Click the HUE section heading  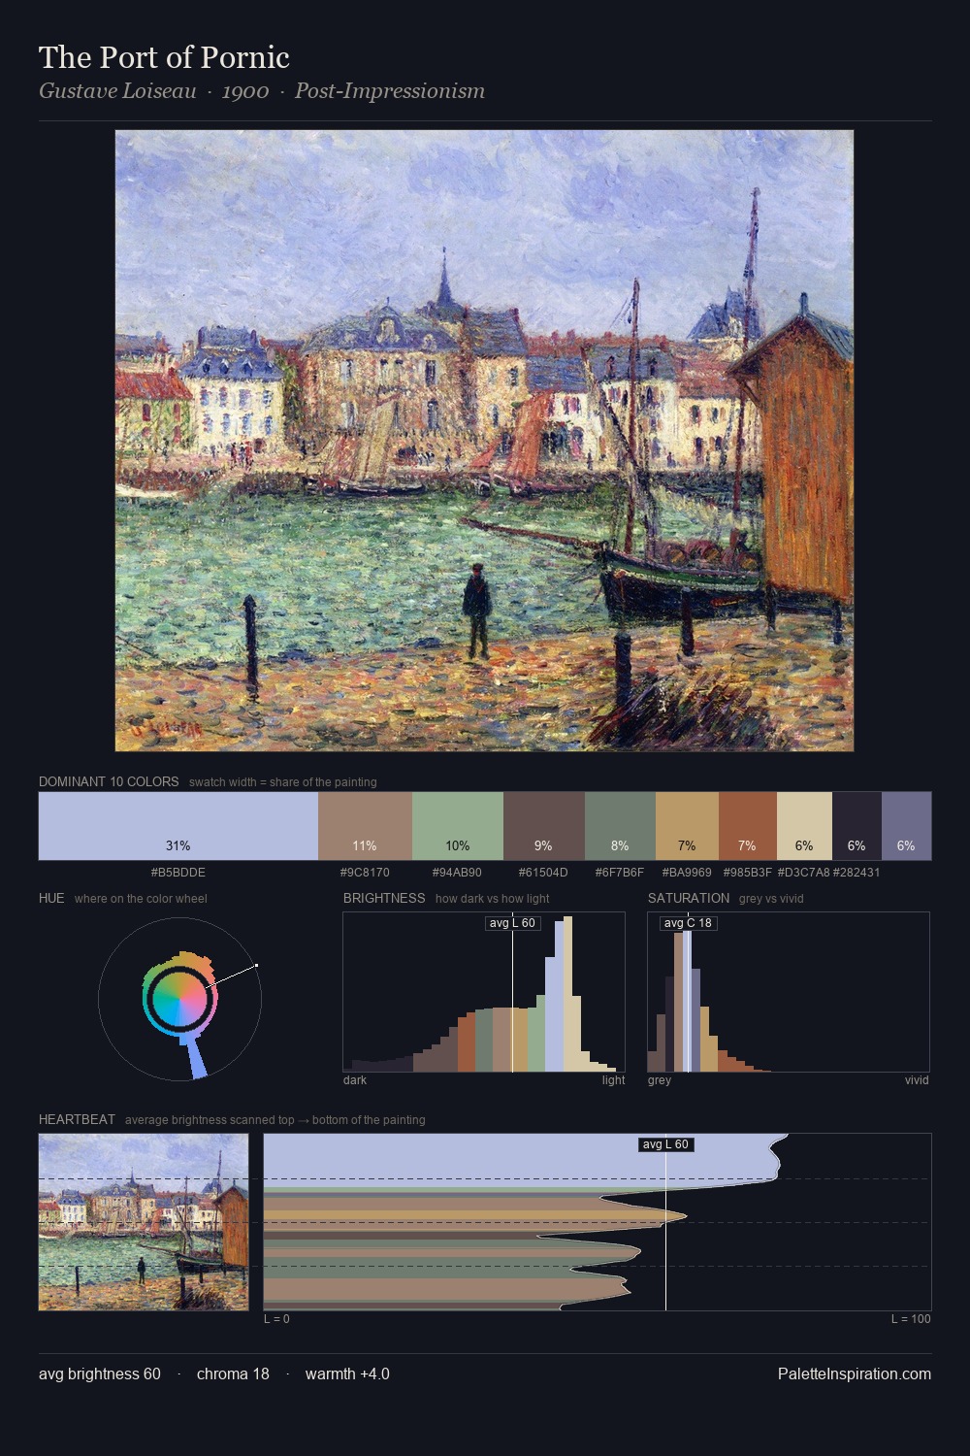point(51,898)
